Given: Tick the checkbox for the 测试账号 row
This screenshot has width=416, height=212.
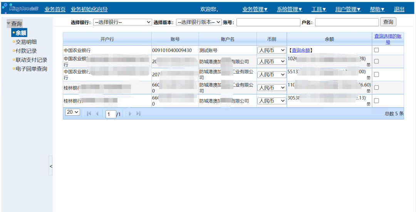Looking at the screenshot, I should (376, 50).
